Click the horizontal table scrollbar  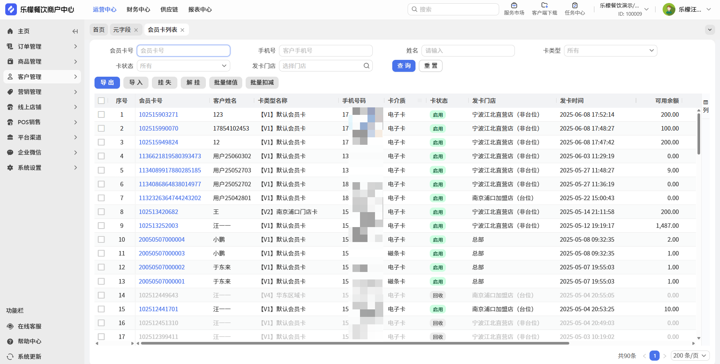355,343
